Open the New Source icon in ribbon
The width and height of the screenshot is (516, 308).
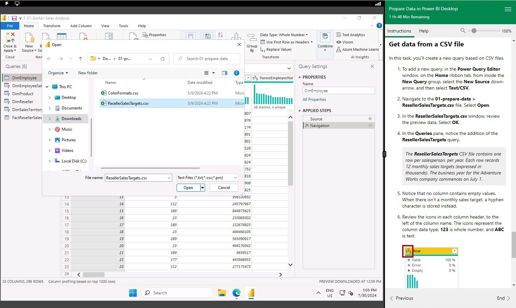30,38
